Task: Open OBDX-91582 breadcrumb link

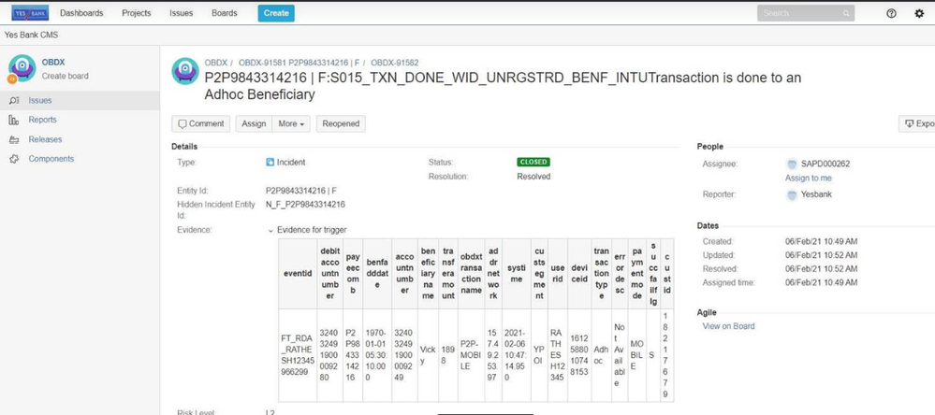Action: (x=395, y=63)
